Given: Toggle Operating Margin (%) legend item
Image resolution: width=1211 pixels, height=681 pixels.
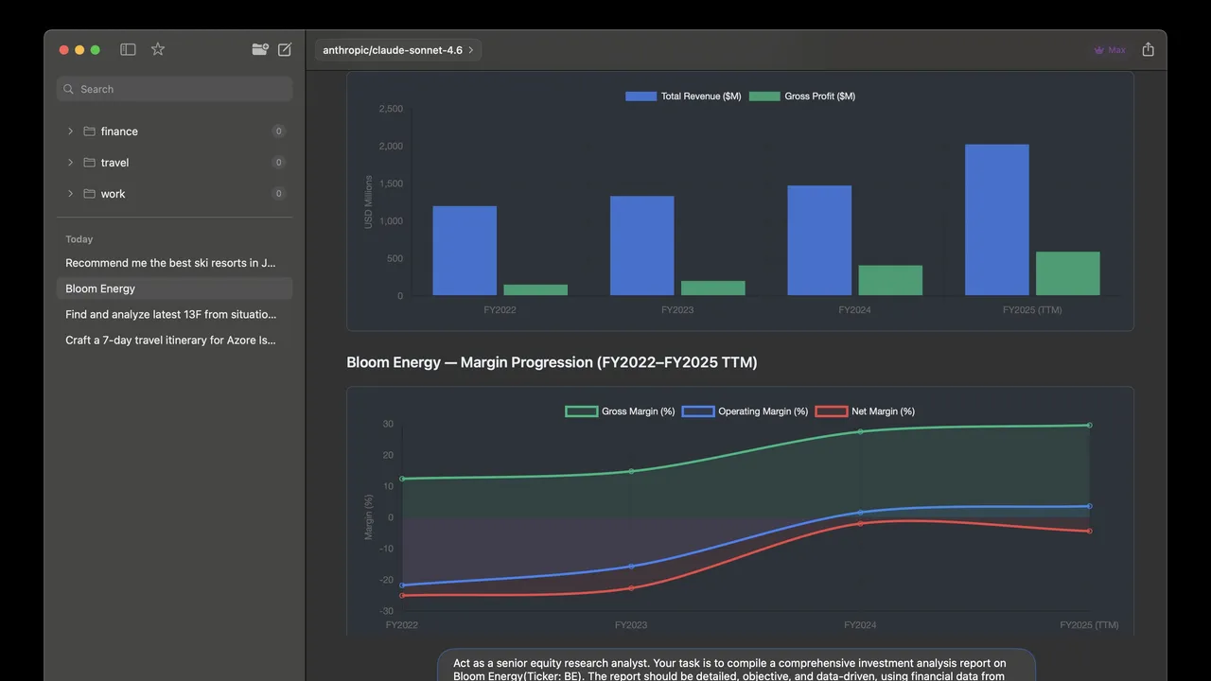Looking at the screenshot, I should [746, 411].
